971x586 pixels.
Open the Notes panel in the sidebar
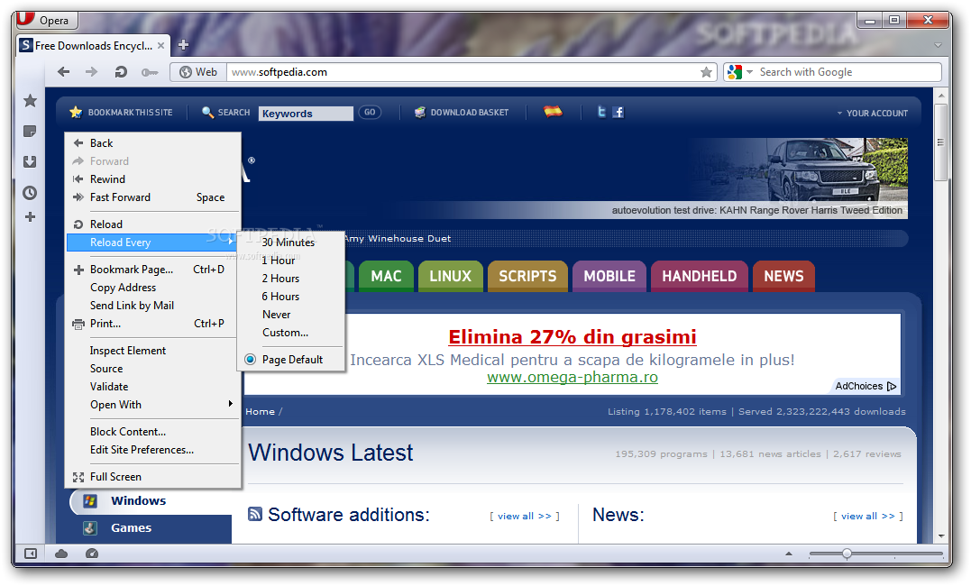click(x=30, y=131)
